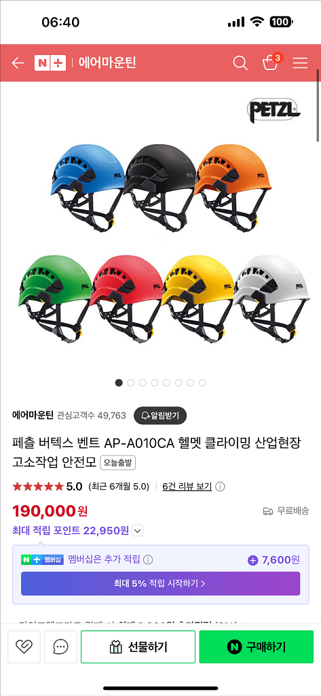321x696 pixels.
Task: Add product to wishlist heart icon
Action: tap(24, 647)
